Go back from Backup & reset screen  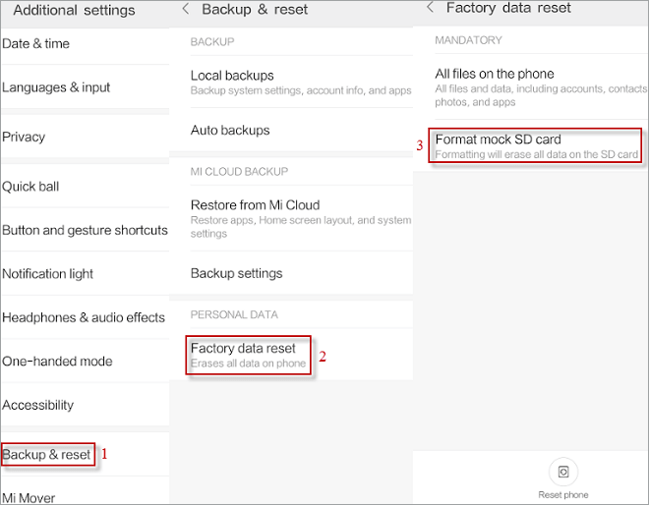[x=185, y=10]
